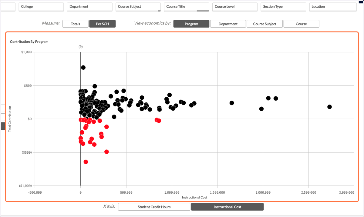Switch measure to Totals

click(x=76, y=24)
